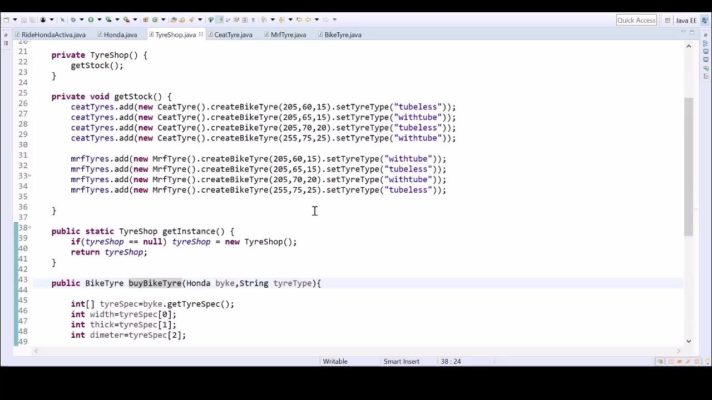
Task: Click the Smart Insert status field
Action: pyautogui.click(x=401, y=361)
